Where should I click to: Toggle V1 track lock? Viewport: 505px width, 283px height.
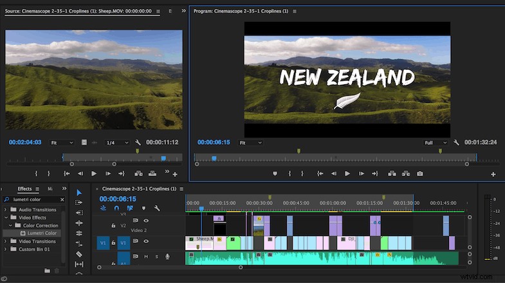click(x=113, y=242)
